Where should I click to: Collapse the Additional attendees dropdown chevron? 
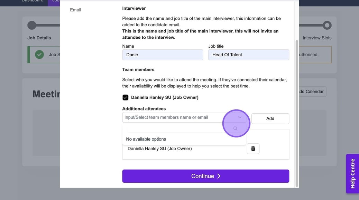[240, 117]
